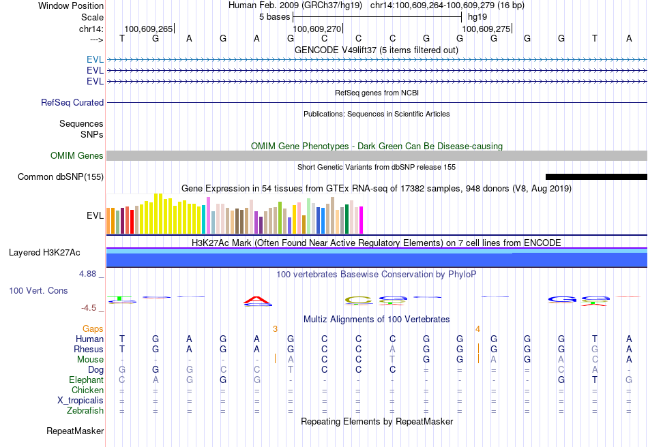Click the orange gap number 4
This screenshot has width=648, height=447.
[x=477, y=329]
